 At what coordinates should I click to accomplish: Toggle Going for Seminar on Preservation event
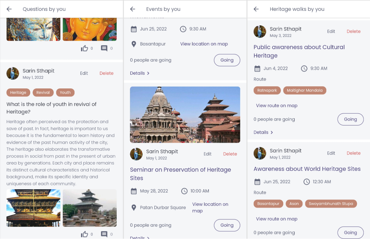click(x=227, y=225)
